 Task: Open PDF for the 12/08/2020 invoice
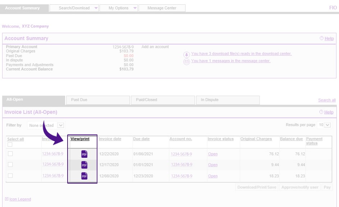pyautogui.click(x=84, y=176)
